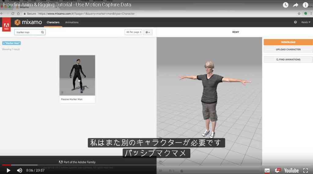This screenshot has width=313, height=174.
Task: Mute the video volume speaker icon
Action: pos(19,170)
